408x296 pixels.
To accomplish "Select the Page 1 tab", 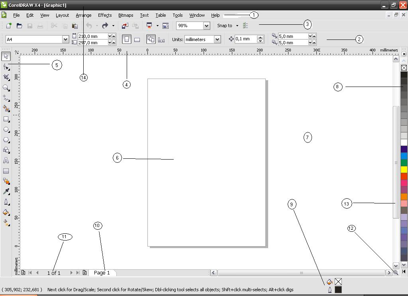I will click(x=102, y=272).
